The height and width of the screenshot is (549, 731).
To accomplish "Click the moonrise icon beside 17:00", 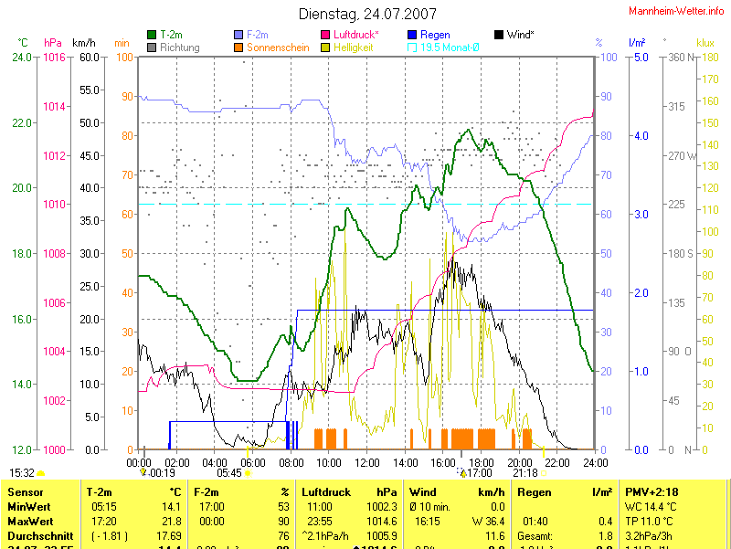I will pyautogui.click(x=461, y=473).
